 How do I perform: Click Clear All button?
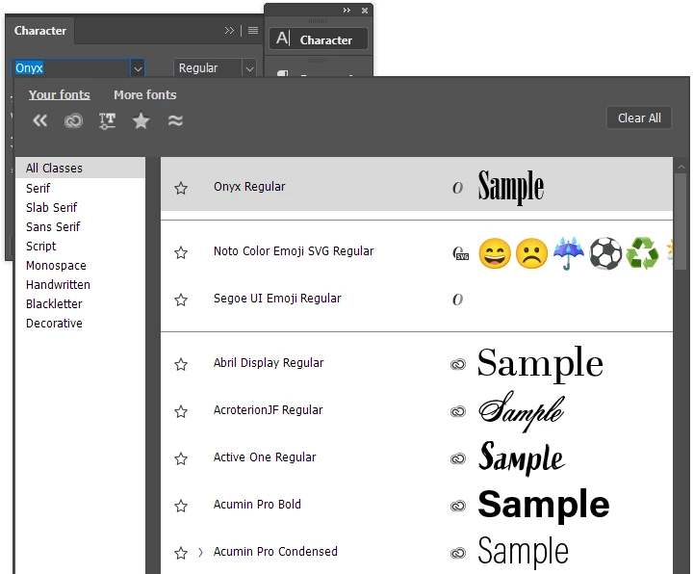tap(639, 117)
